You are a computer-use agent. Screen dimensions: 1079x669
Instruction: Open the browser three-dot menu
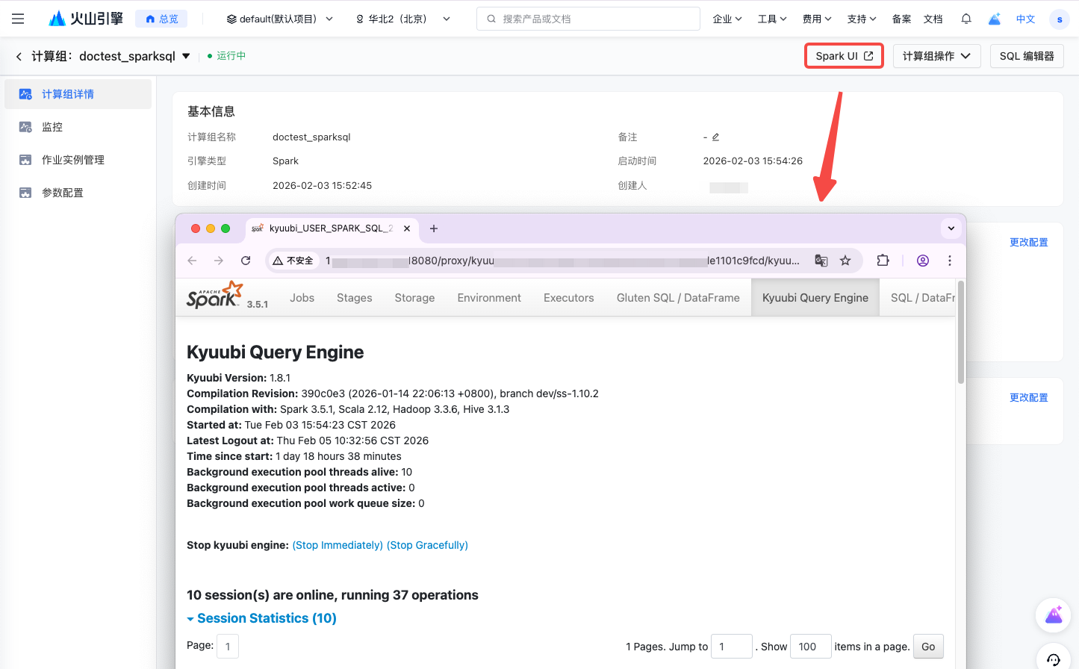pyautogui.click(x=950, y=261)
